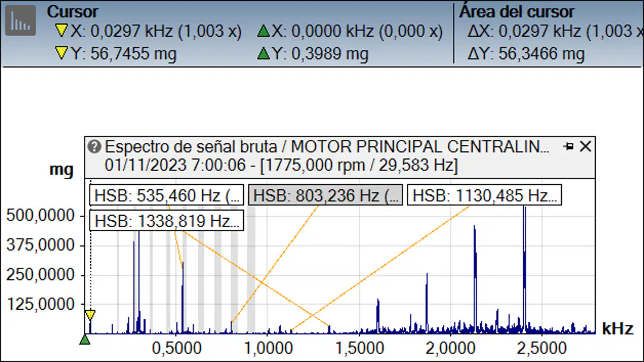This screenshot has height=362, width=644.
Task: Click the ΔX: 0,0297 kHz value
Action: (x=555, y=31)
